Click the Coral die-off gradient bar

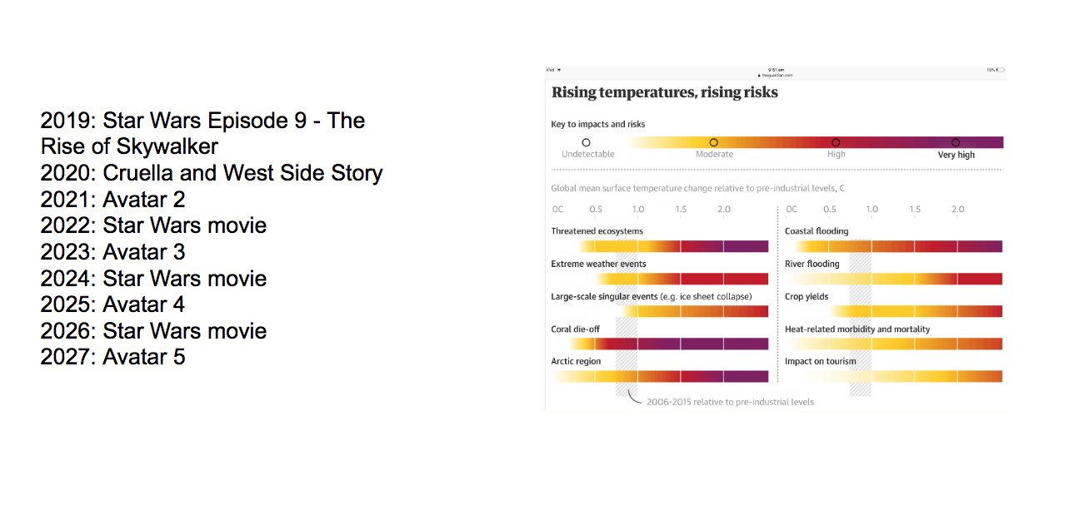[672, 344]
